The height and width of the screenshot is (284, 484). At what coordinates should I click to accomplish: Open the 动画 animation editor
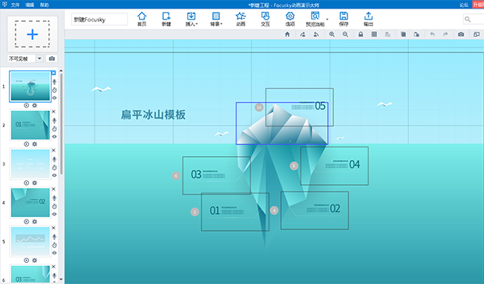click(240, 20)
